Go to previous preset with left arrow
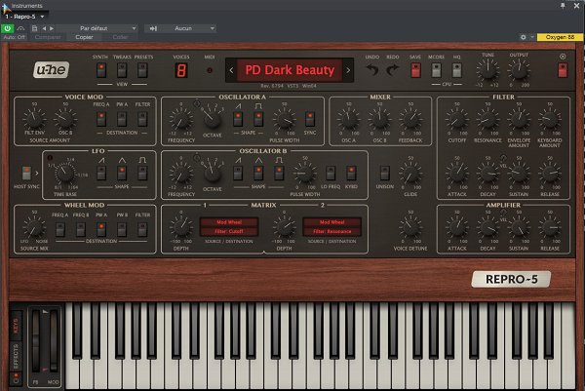585x391 pixels. (231, 70)
